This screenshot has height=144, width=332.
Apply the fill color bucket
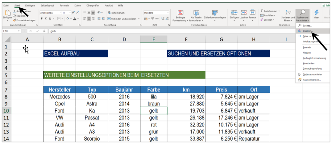click(x=67, y=19)
